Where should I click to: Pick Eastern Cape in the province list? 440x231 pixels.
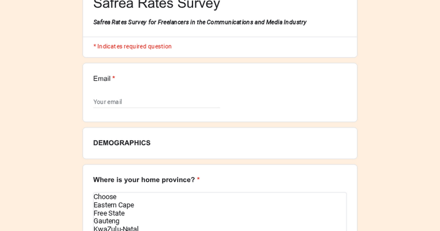click(x=114, y=205)
